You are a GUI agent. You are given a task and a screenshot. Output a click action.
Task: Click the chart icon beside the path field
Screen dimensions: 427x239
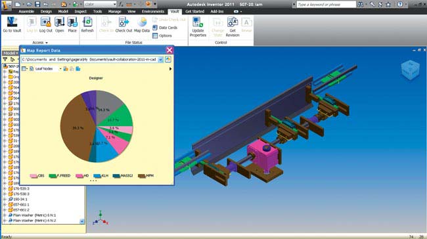coord(168,59)
